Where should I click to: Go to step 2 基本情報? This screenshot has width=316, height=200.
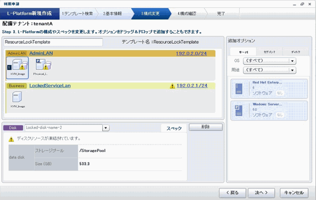coord(113,14)
